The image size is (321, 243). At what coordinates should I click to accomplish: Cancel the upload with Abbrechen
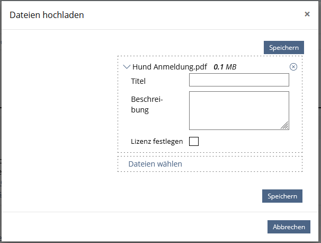(x=289, y=227)
